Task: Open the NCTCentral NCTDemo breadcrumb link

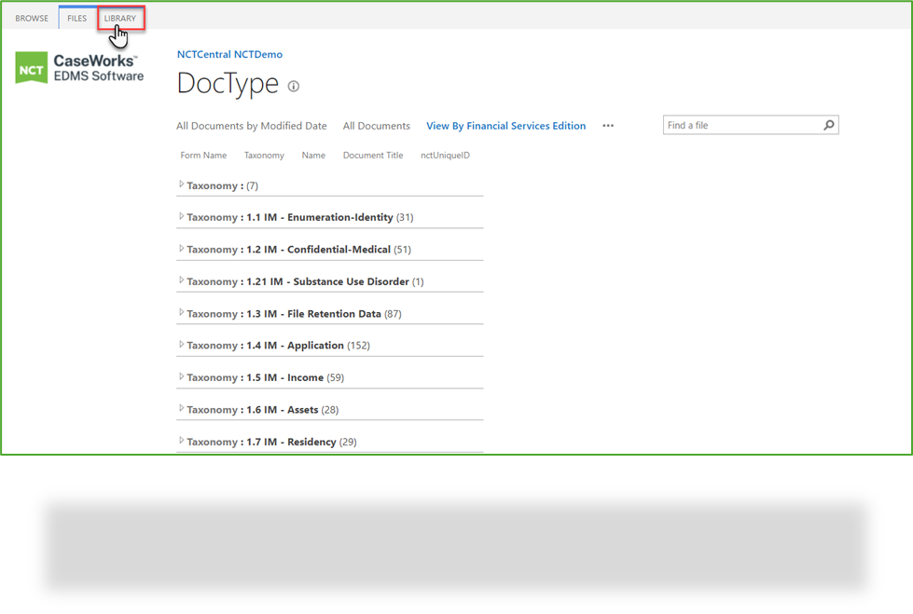Action: (229, 54)
